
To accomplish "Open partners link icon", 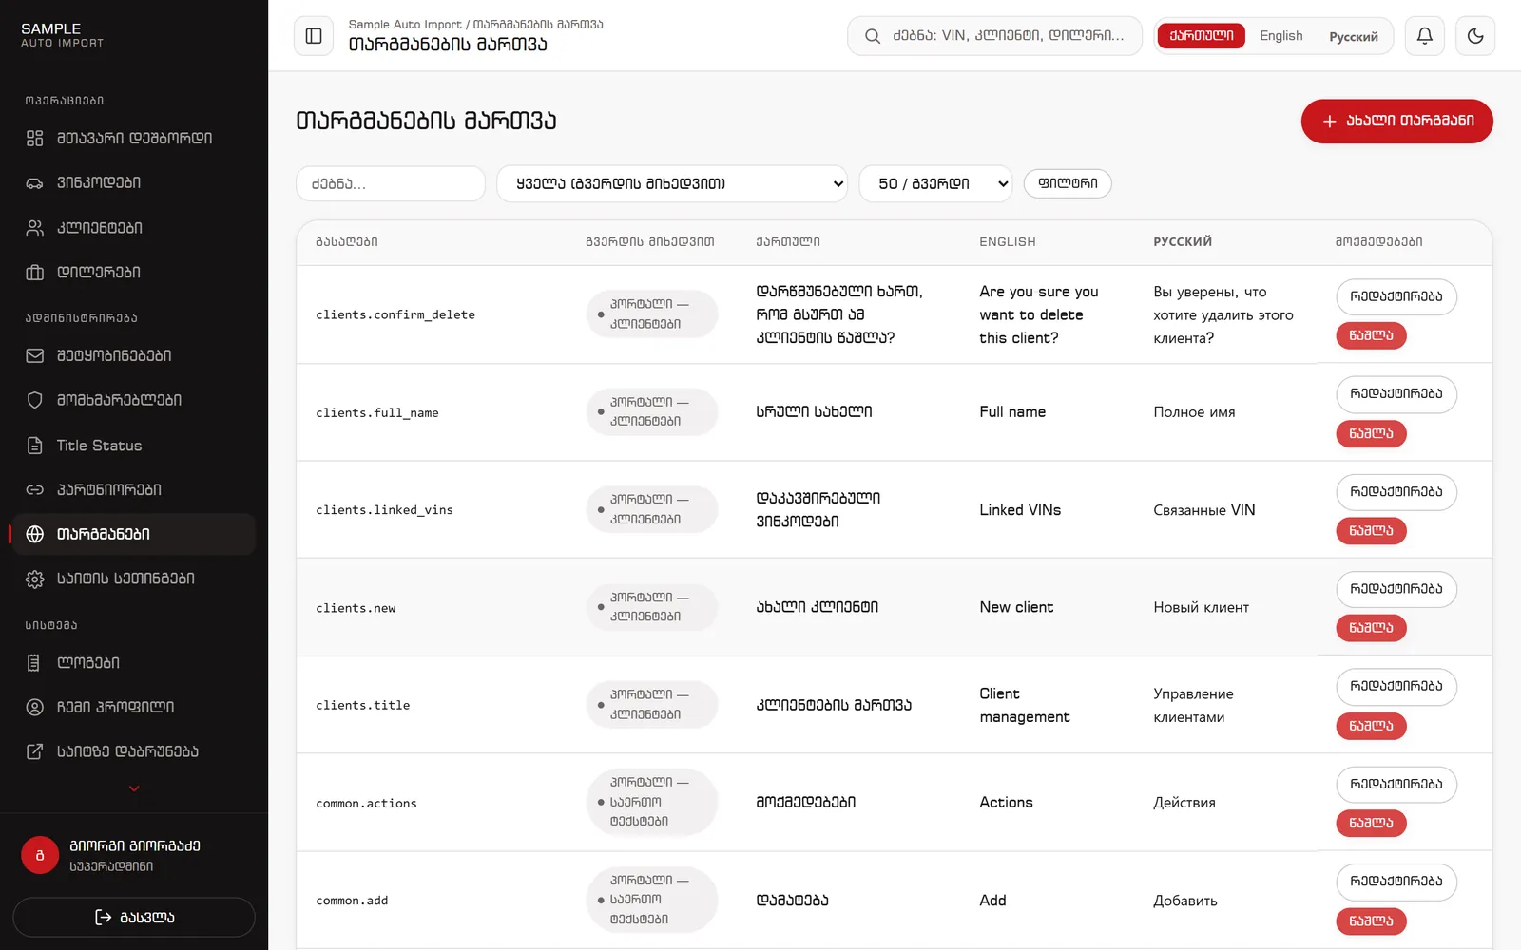I will [35, 490].
